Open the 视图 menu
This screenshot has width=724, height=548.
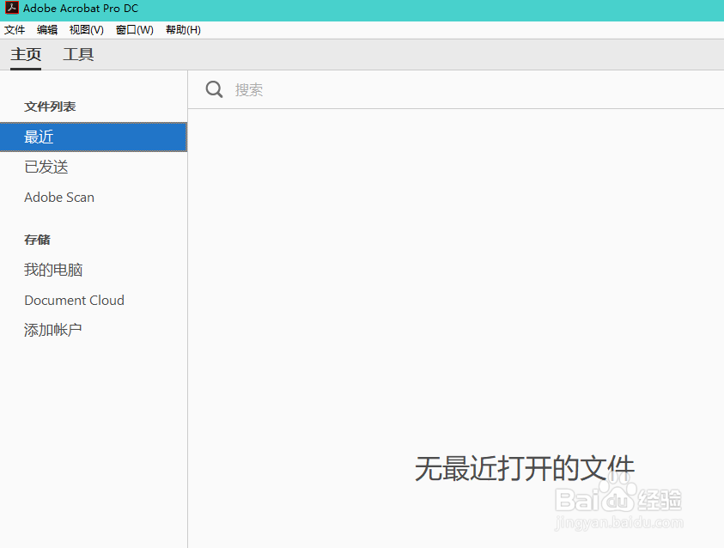(85, 29)
